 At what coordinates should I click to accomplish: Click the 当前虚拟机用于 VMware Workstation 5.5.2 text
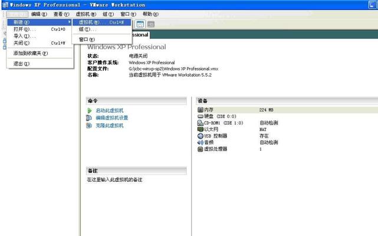click(170, 75)
